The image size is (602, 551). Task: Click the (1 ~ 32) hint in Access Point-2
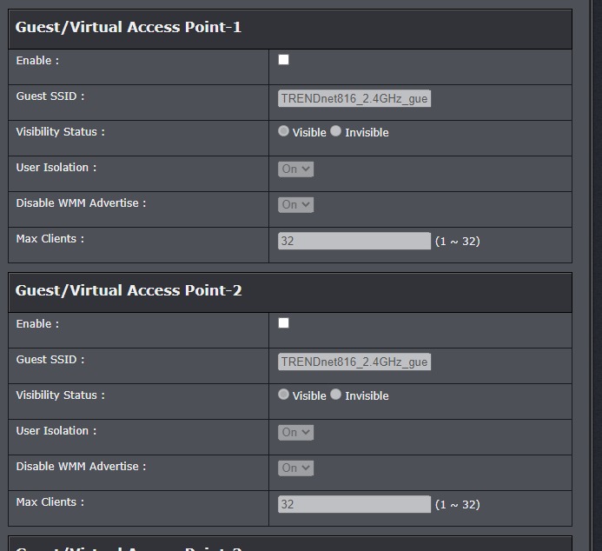(x=457, y=504)
